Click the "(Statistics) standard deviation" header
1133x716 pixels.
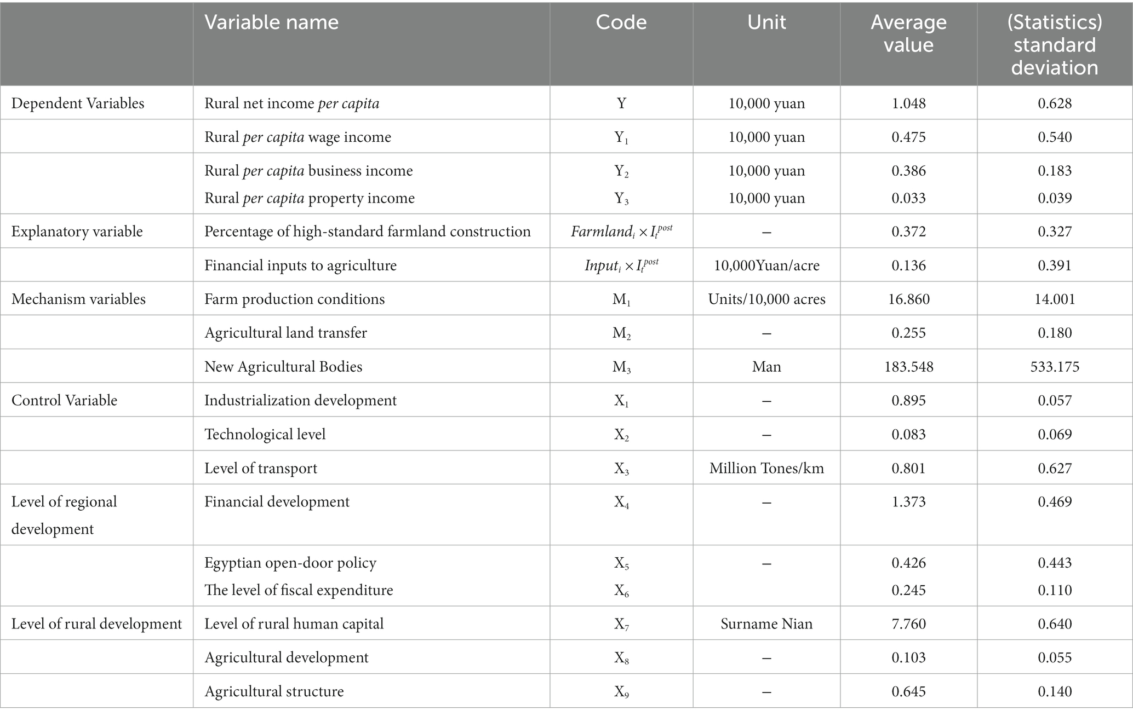(x=1055, y=44)
